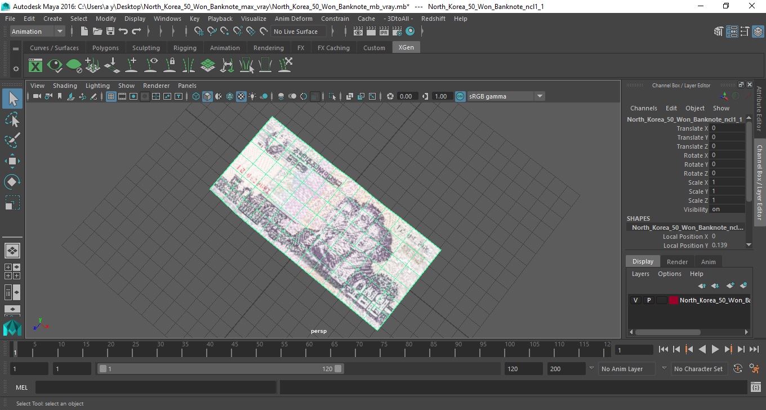The height and width of the screenshot is (410, 766).
Task: Step forward one key
Action: pyautogui.click(x=728, y=350)
